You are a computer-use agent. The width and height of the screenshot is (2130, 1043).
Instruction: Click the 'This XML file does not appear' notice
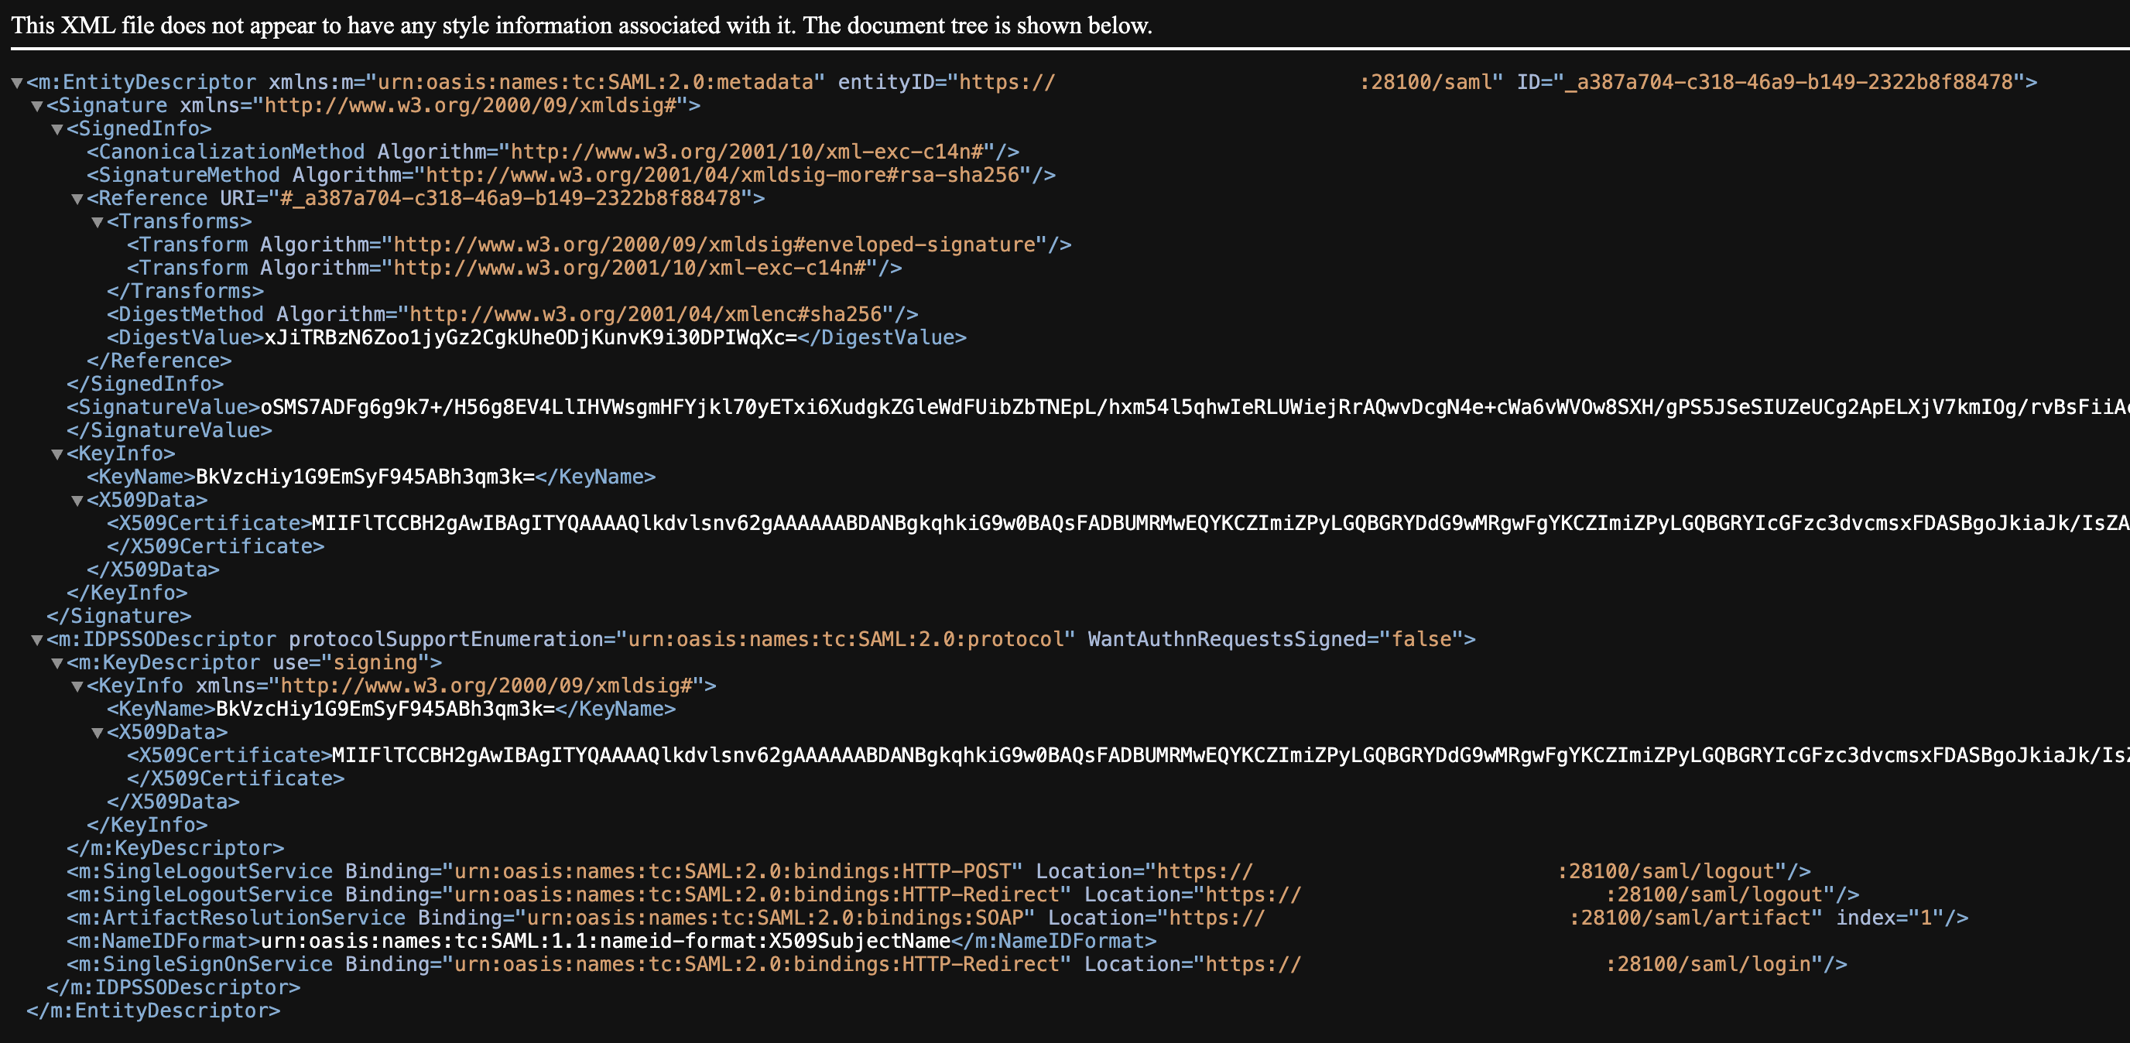581,25
